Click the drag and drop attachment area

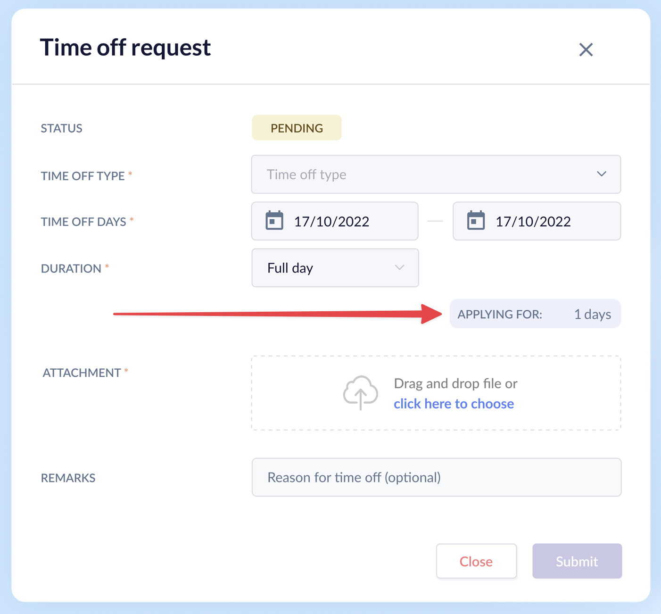coord(436,392)
